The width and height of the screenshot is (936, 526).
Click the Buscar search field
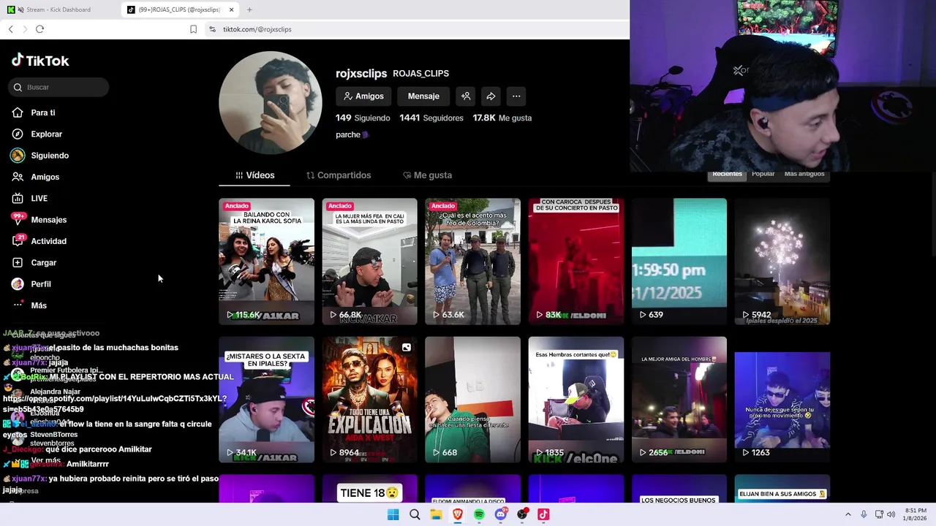59,87
